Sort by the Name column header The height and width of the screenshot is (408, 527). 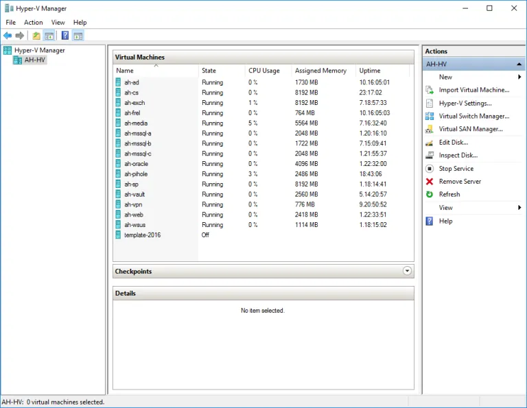point(156,71)
